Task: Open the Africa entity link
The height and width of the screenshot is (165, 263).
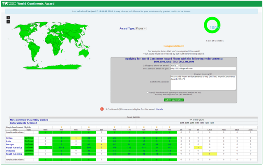Action: click(9, 138)
